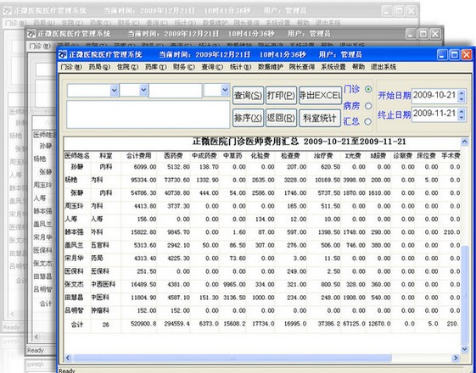This screenshot has height=373, width=476.
Task: Expand the fourth combo box beside 查询 button
Action: pos(225,90)
